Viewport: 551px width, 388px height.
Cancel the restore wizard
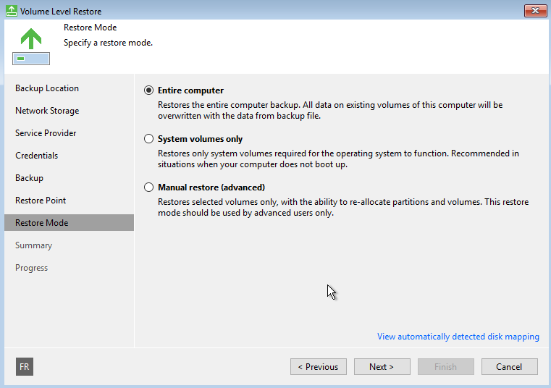(x=509, y=366)
